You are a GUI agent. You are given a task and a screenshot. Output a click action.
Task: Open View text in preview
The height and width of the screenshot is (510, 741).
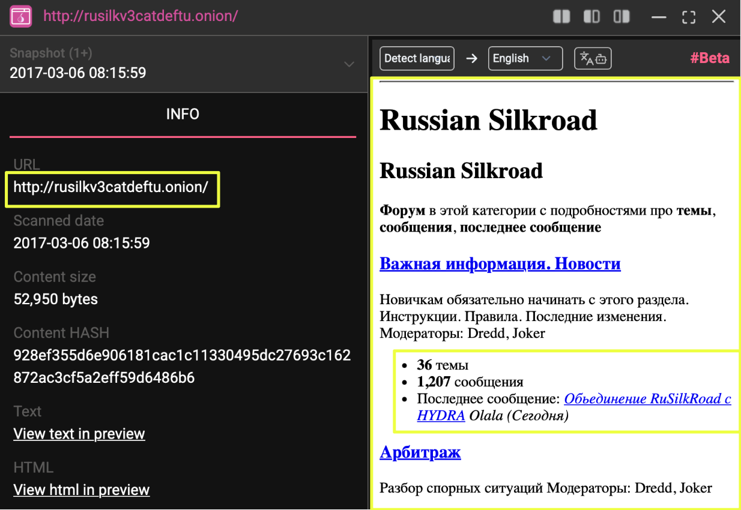coord(79,434)
